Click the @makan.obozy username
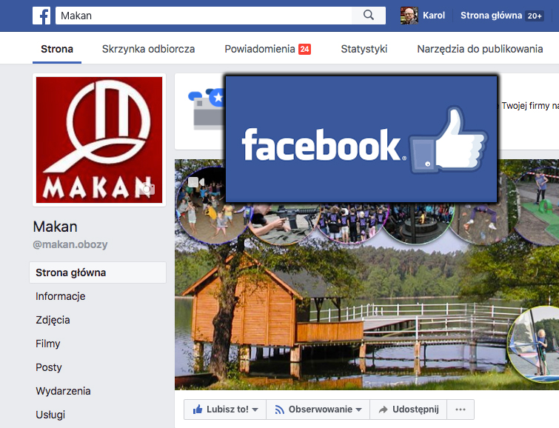Screen dimensions: 559x428 [x=70, y=244]
